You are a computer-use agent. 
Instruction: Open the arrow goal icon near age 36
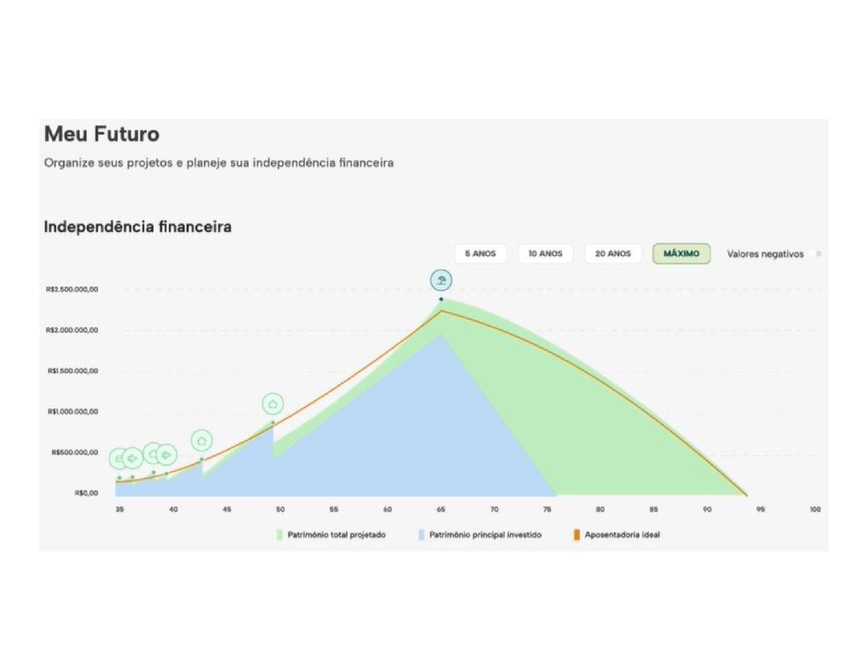(x=132, y=458)
